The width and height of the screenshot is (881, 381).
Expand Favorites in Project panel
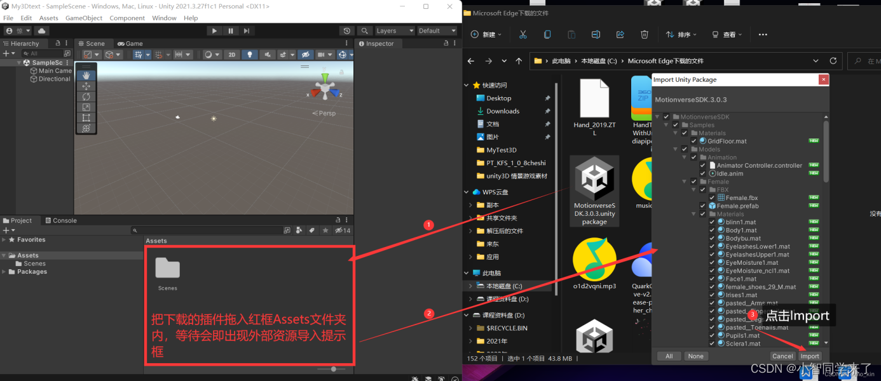pyautogui.click(x=4, y=239)
